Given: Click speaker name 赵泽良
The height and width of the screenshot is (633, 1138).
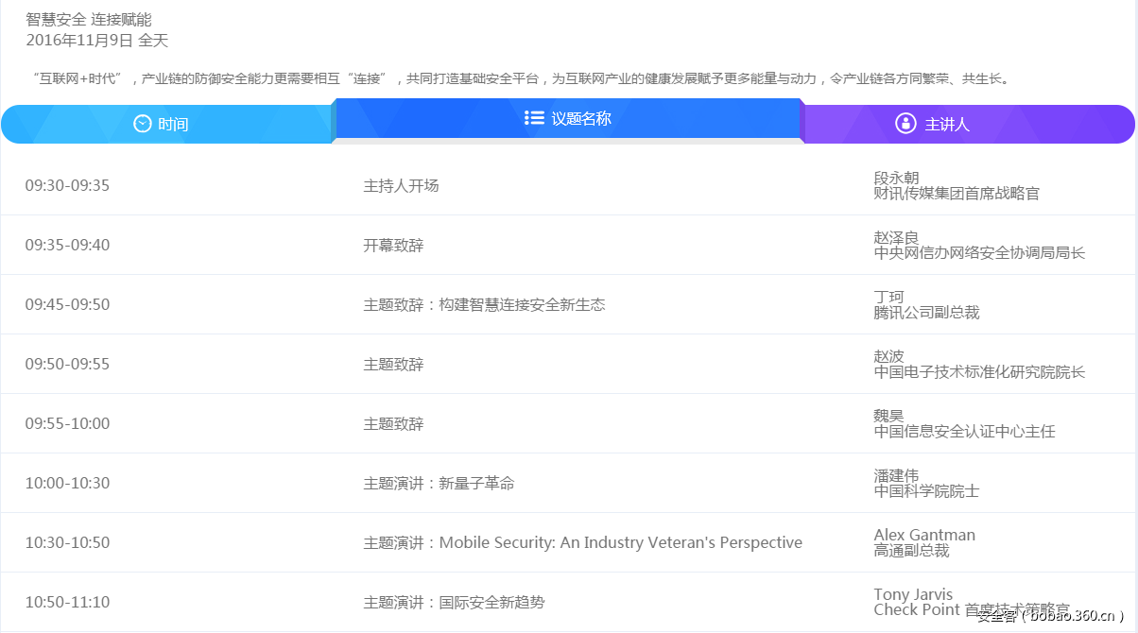Looking at the screenshot, I should tap(896, 237).
